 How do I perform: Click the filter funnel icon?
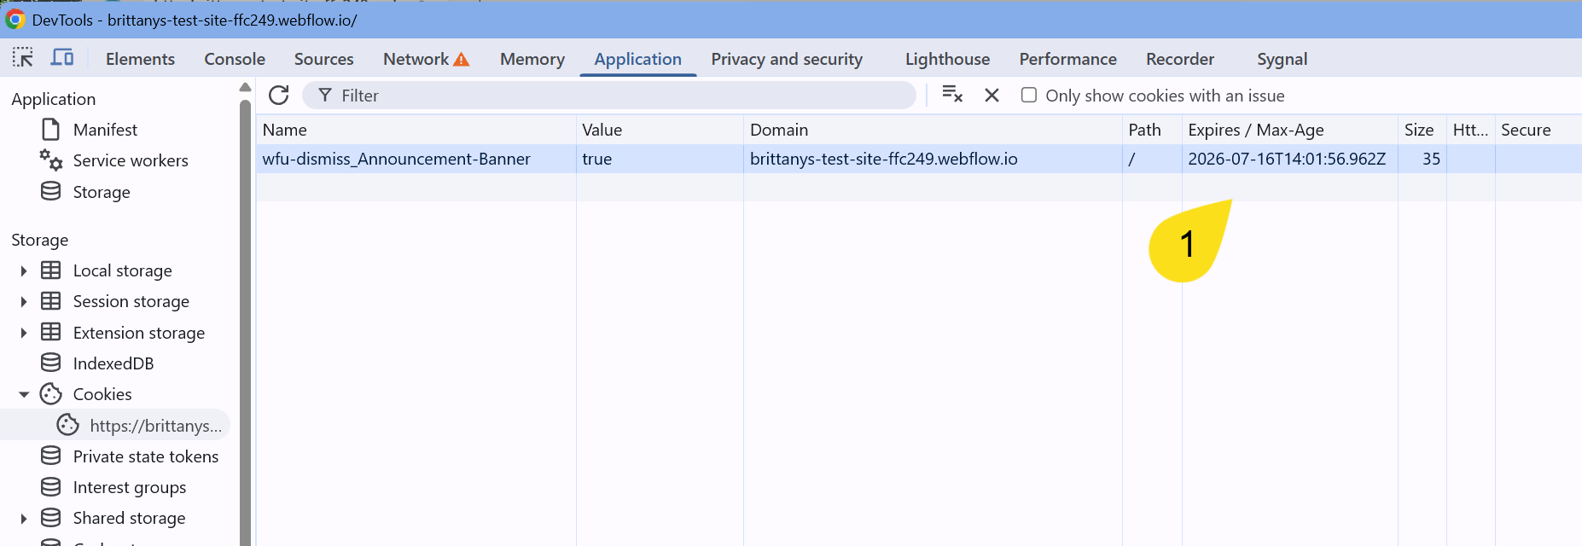point(325,96)
